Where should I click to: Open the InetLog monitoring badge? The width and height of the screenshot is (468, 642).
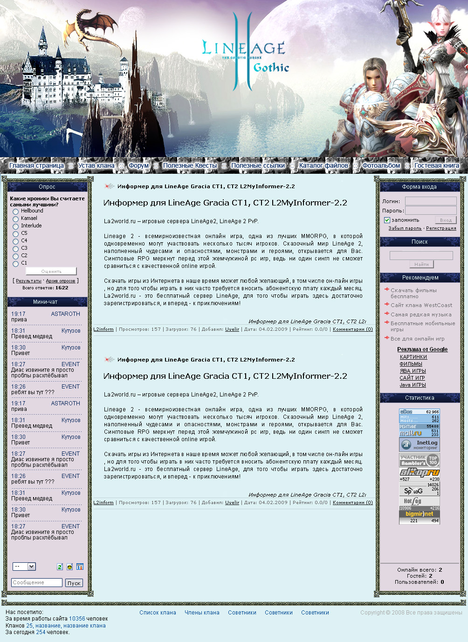(x=420, y=444)
